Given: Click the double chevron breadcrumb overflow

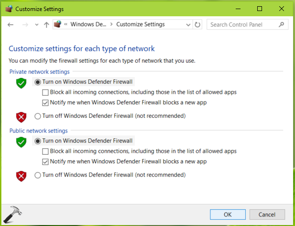Looking at the screenshot, I should point(66,24).
